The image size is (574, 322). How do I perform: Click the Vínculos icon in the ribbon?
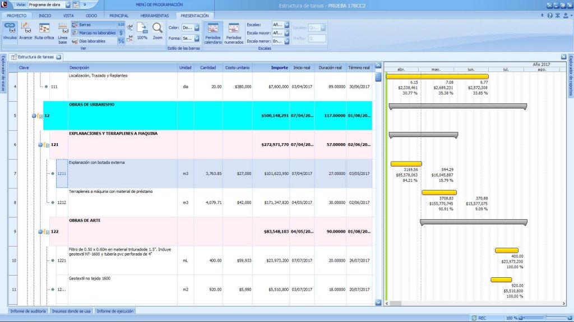coord(10,31)
